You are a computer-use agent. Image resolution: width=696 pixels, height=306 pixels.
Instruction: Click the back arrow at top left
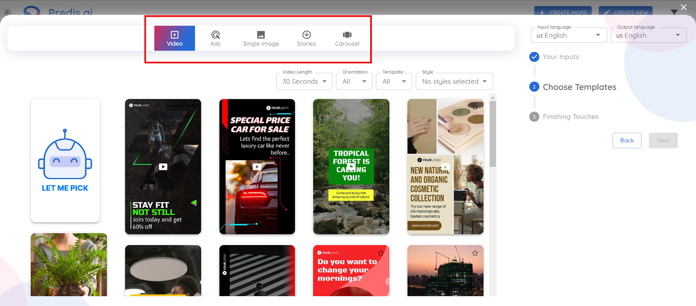point(8,12)
